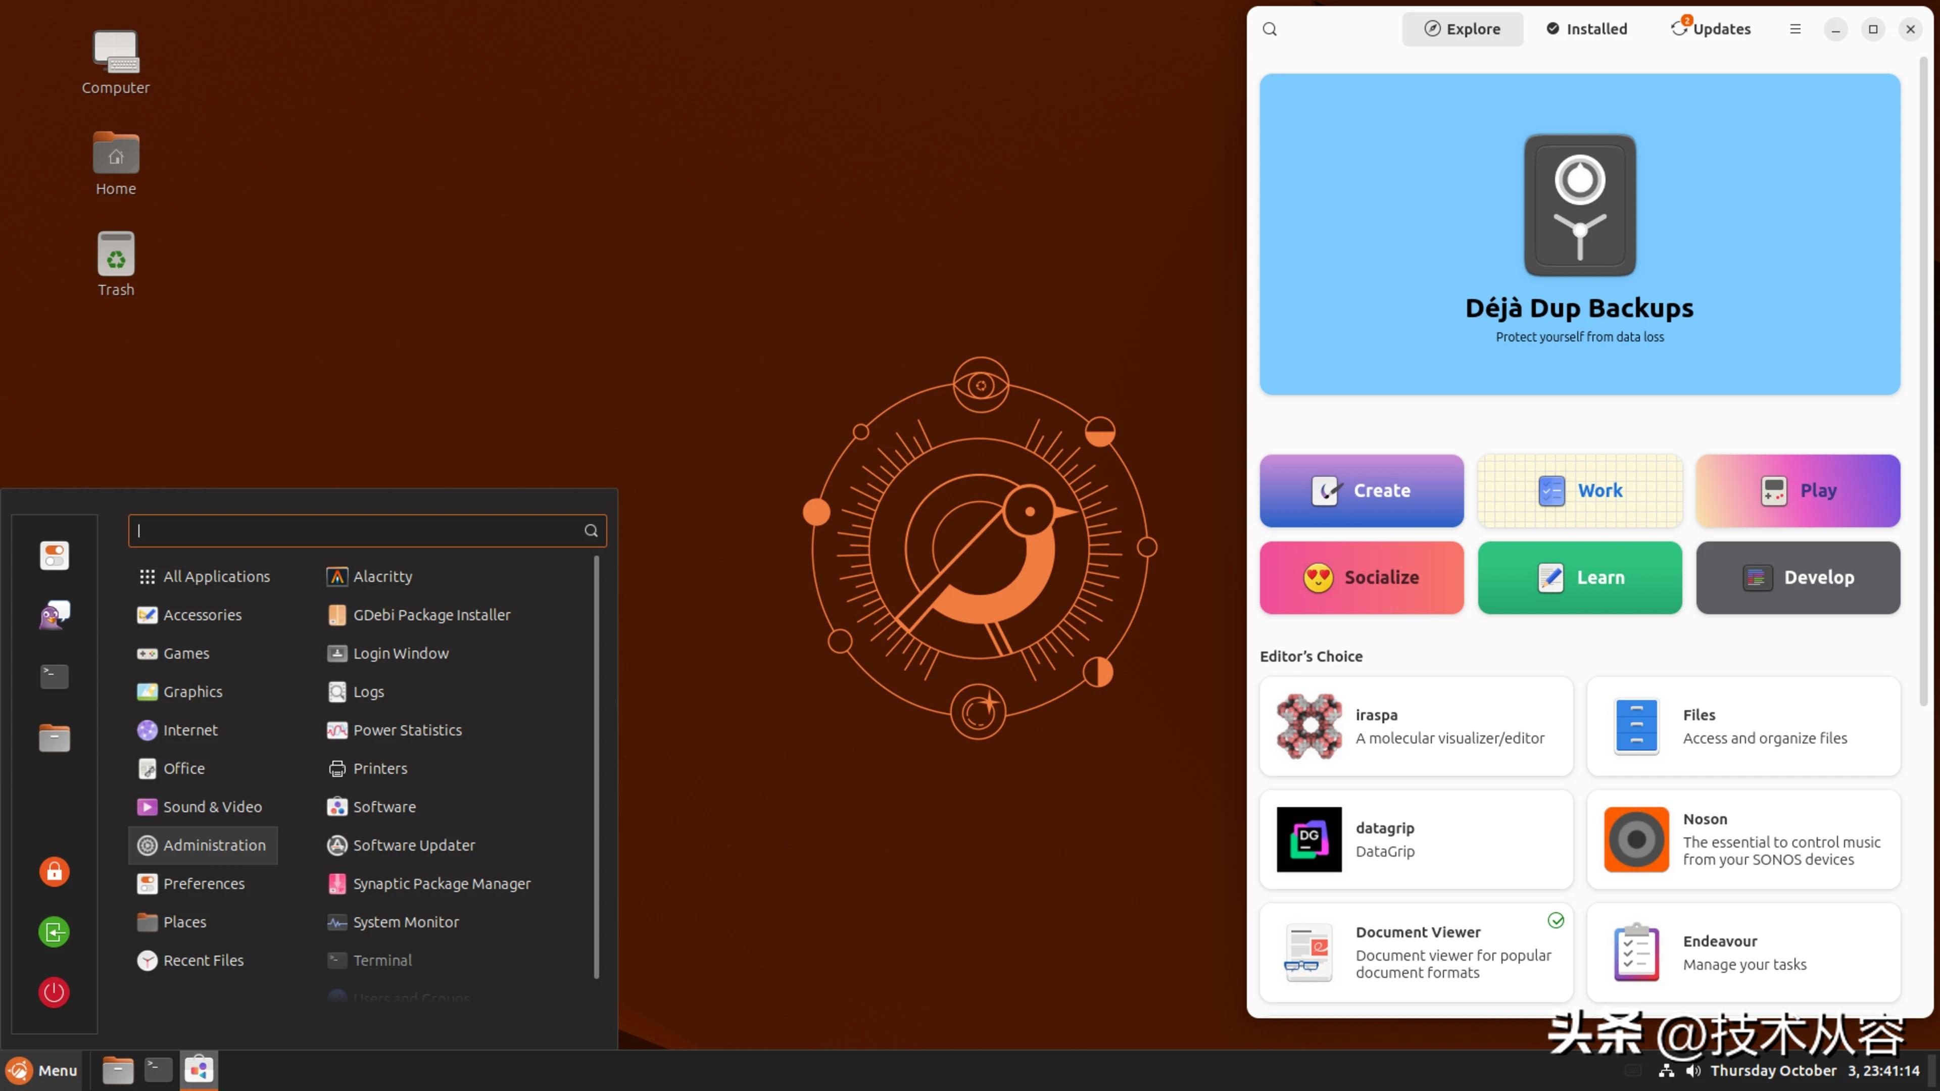Viewport: 1940px width, 1091px height.
Task: Open the file manager launcher on the panel
Action: point(118,1070)
